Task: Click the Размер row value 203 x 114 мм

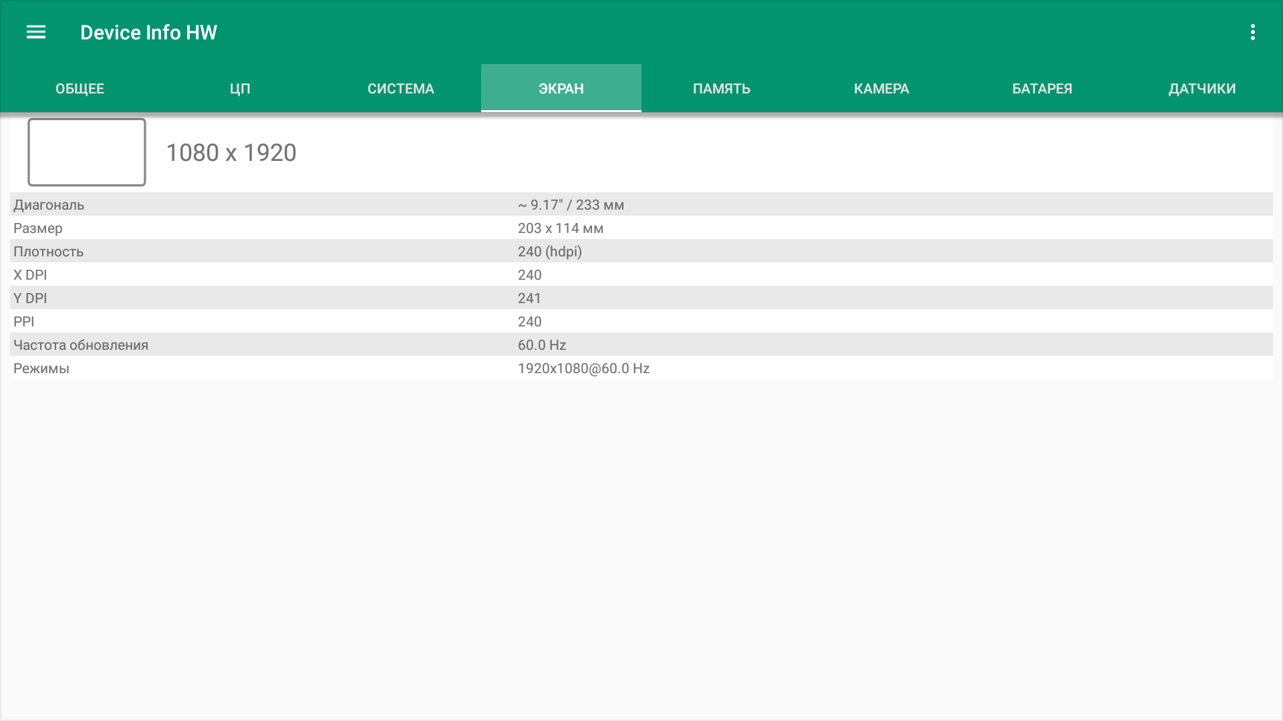Action: coord(560,228)
